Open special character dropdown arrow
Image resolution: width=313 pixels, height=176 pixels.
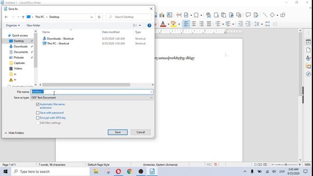[201, 15]
